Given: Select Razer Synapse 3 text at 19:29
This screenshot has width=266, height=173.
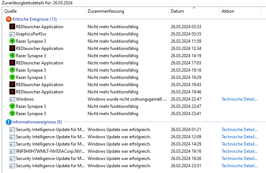Looking at the screenshot, I should [x=31, y=77].
